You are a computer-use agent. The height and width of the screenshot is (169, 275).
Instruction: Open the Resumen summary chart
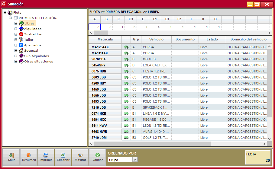pos(29,157)
